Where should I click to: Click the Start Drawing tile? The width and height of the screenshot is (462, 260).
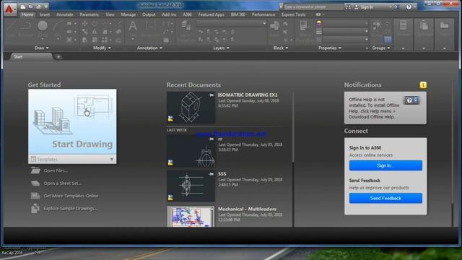click(x=72, y=122)
